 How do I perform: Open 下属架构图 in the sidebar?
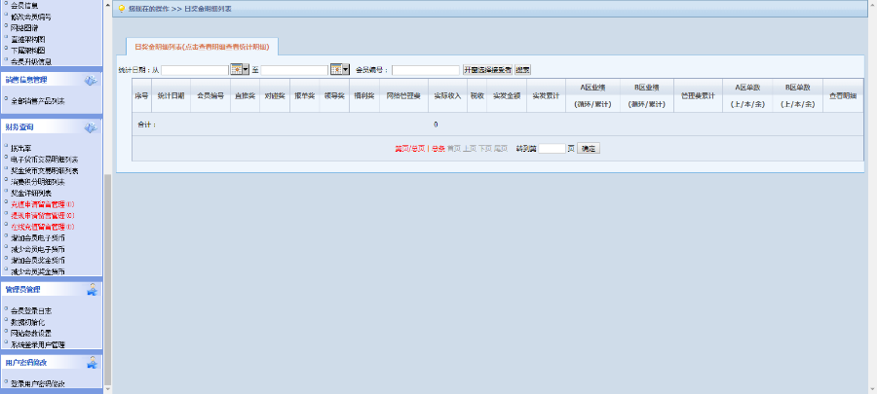click(x=28, y=51)
